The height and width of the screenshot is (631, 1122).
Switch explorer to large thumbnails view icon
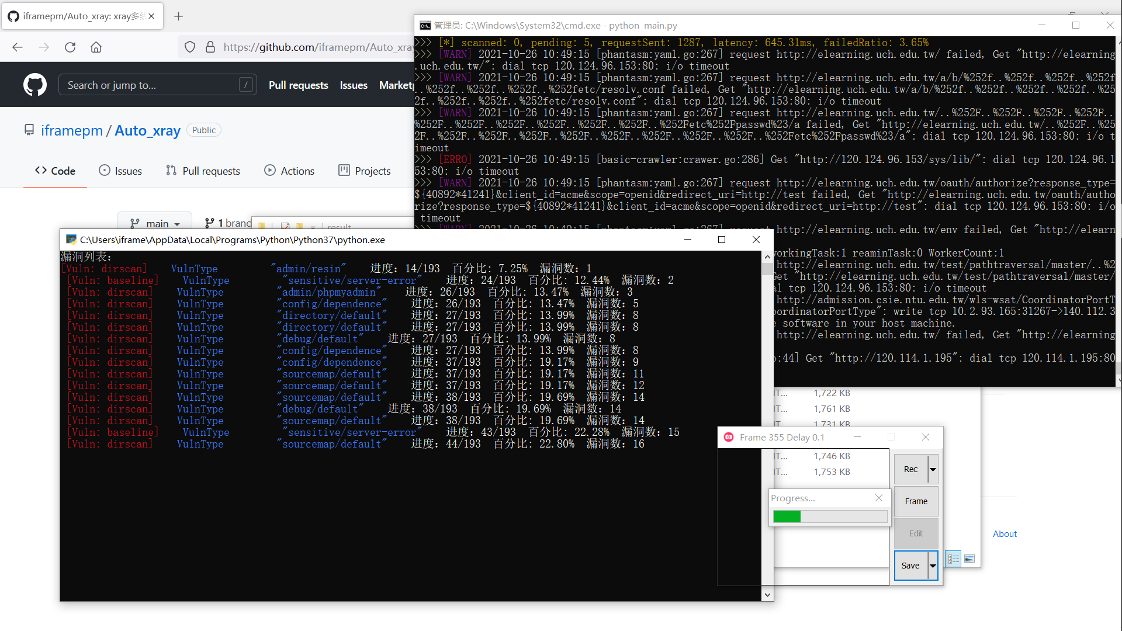969,559
